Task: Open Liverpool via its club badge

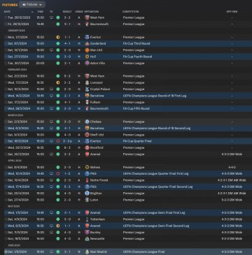Action: (87, 82)
